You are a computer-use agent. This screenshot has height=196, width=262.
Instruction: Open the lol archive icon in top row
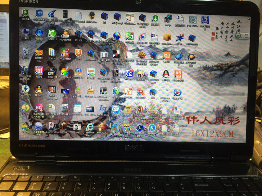[104, 17]
